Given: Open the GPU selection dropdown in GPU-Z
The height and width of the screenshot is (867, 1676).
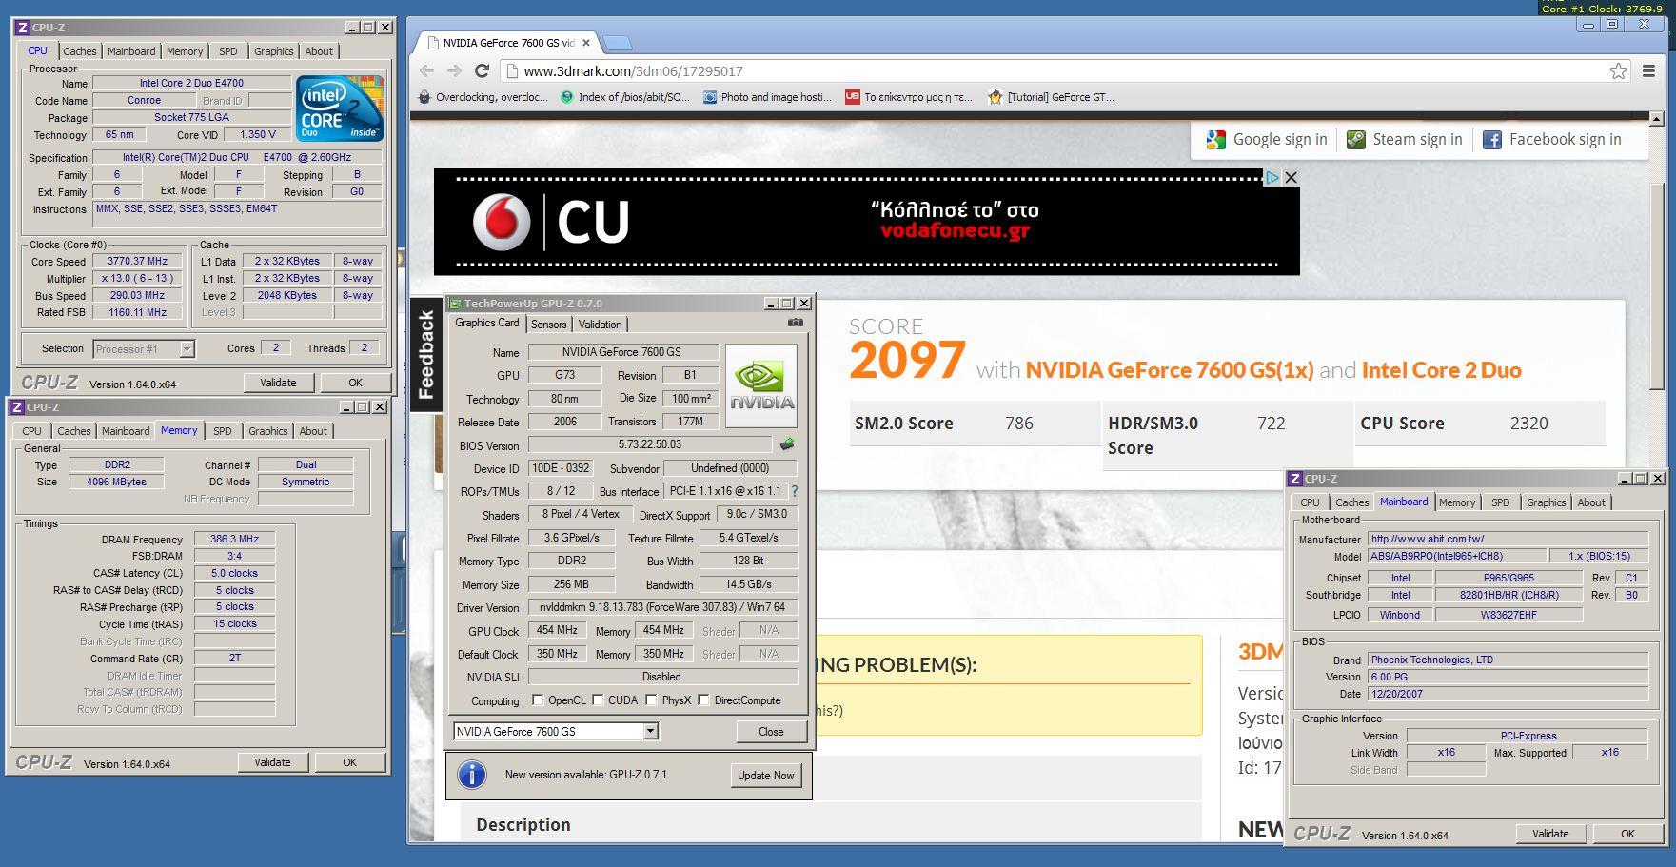Looking at the screenshot, I should (x=651, y=731).
